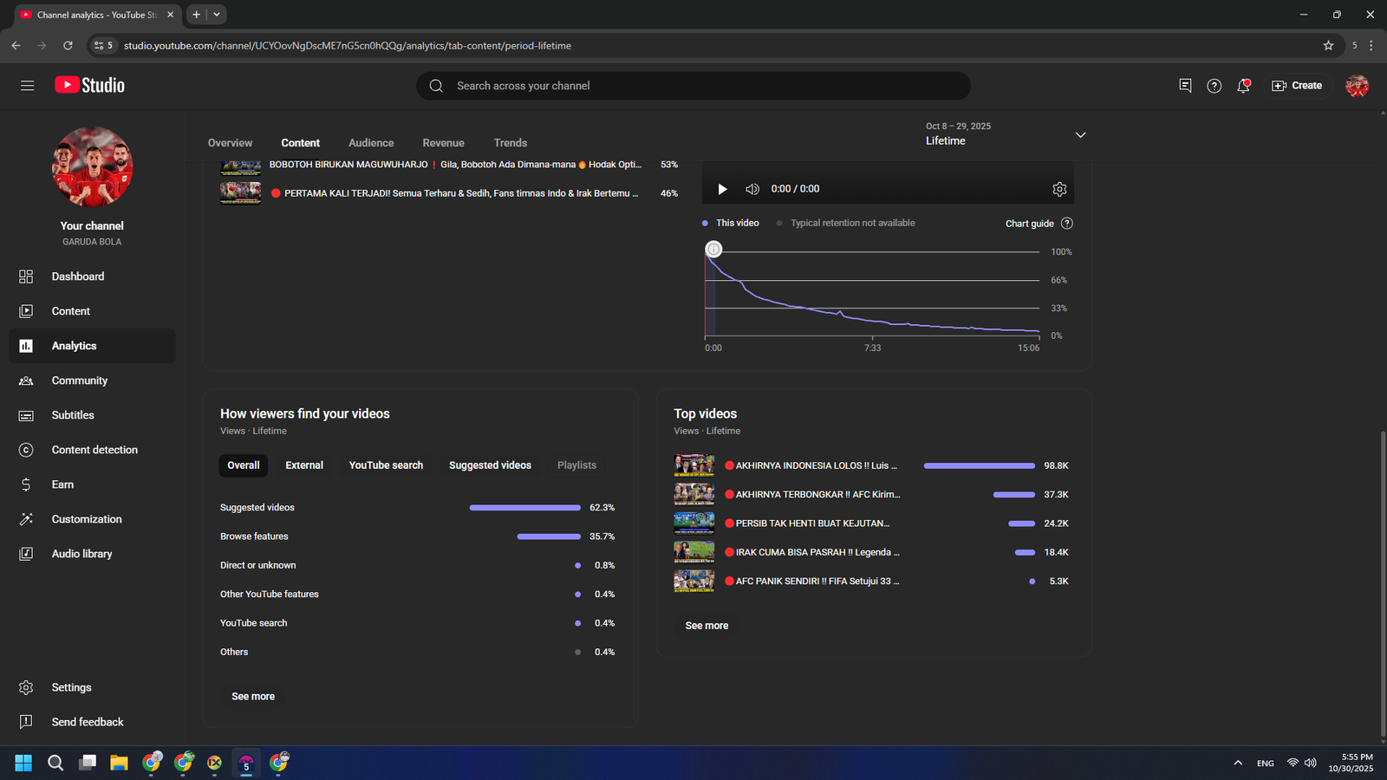Open the hamburger navigation menu

(27, 86)
